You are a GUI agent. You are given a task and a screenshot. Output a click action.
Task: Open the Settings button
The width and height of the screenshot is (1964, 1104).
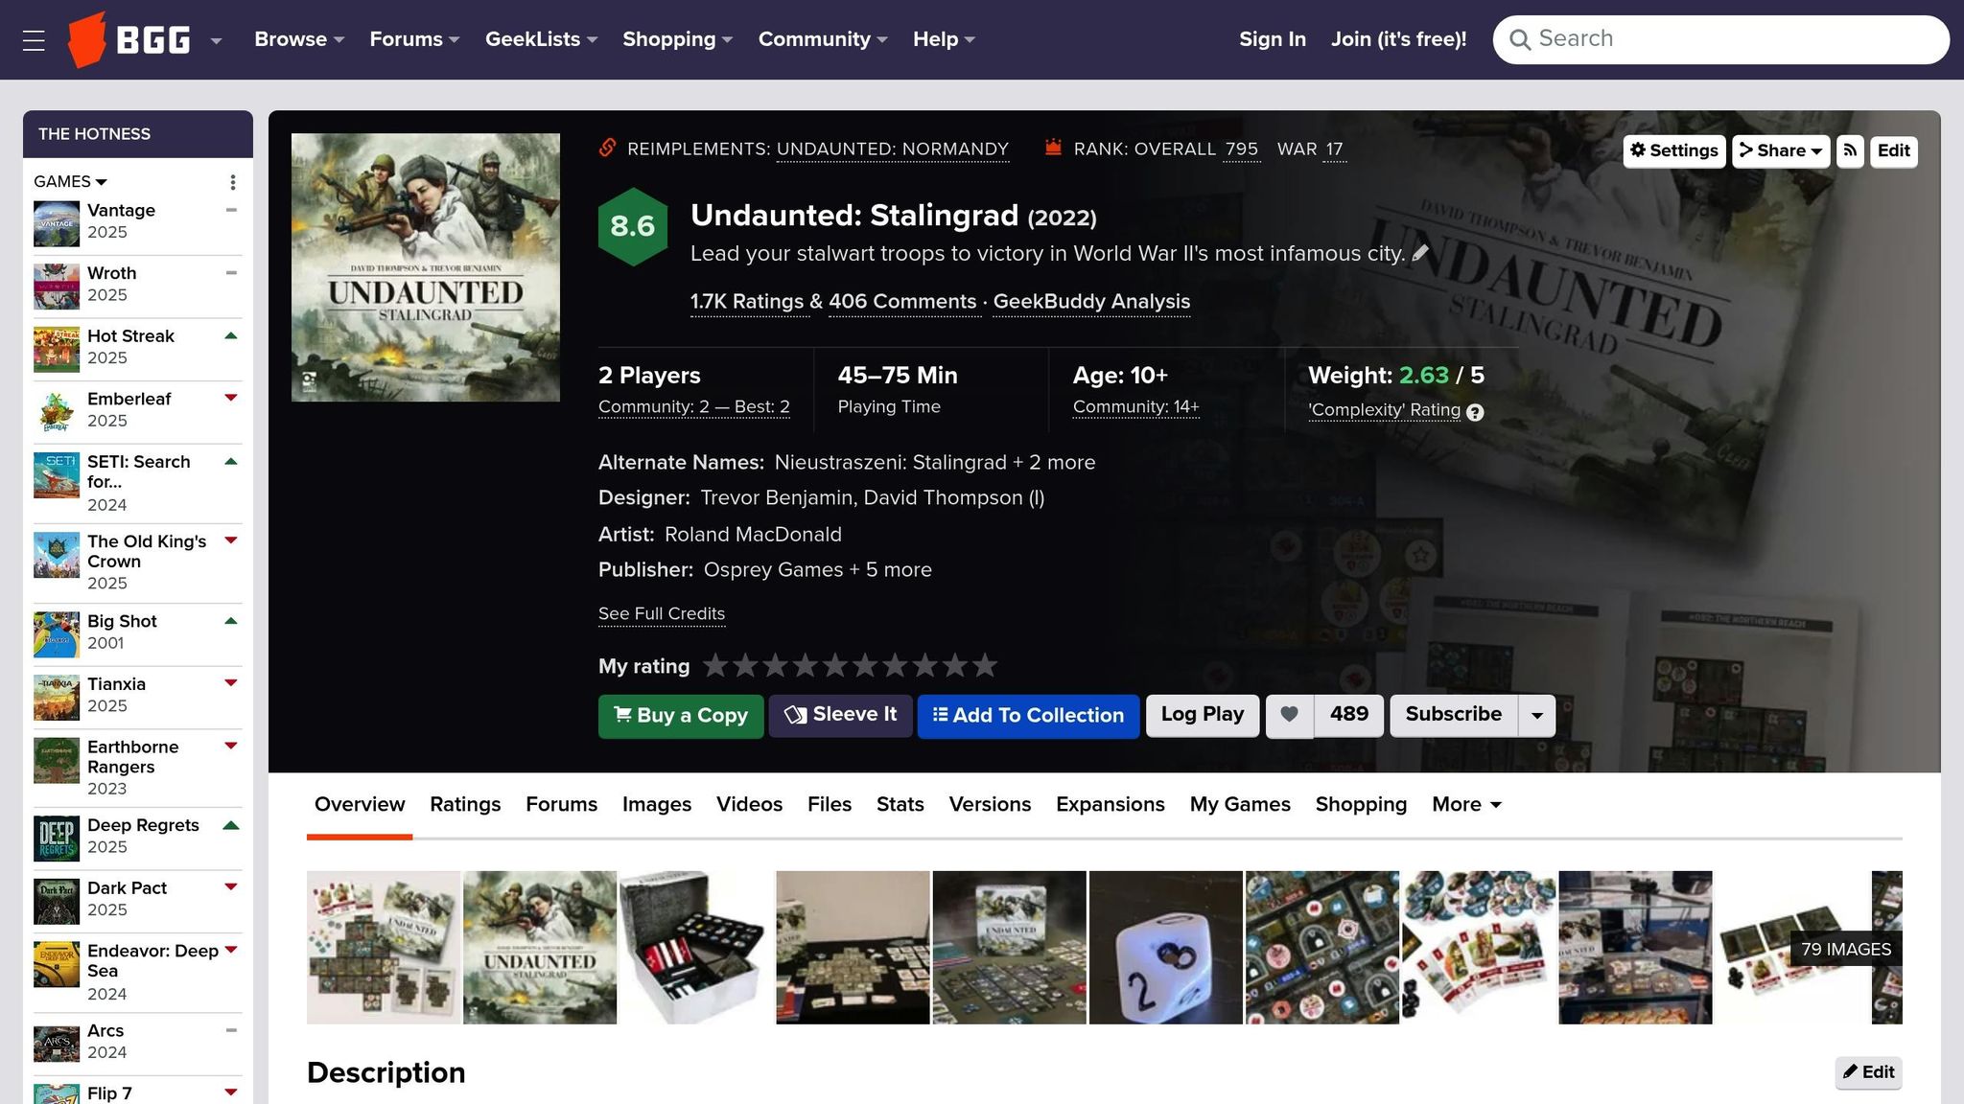(x=1674, y=150)
